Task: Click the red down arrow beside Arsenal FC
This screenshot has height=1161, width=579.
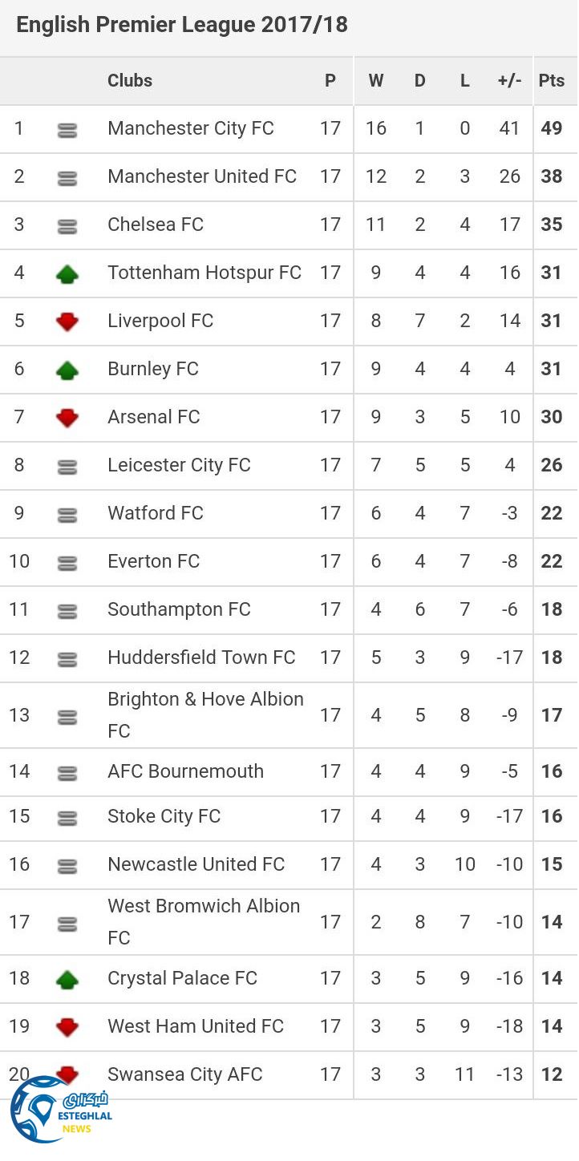Action: 67,418
